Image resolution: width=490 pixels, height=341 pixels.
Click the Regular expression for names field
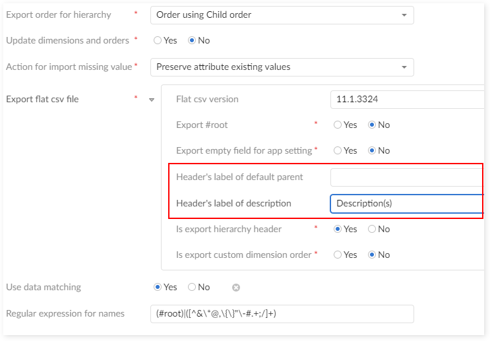click(282, 313)
